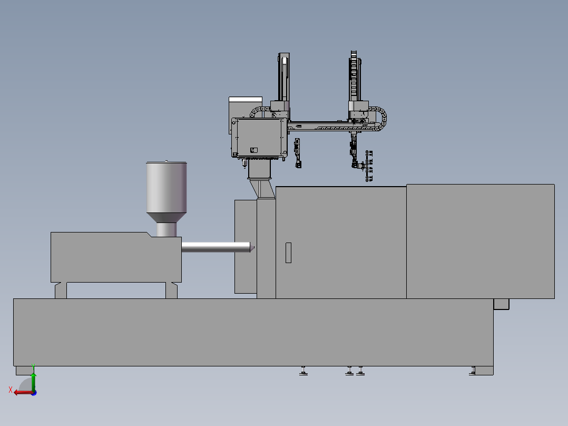The width and height of the screenshot is (568, 426).
Task: Select the robot control box on top
Action: [259, 138]
